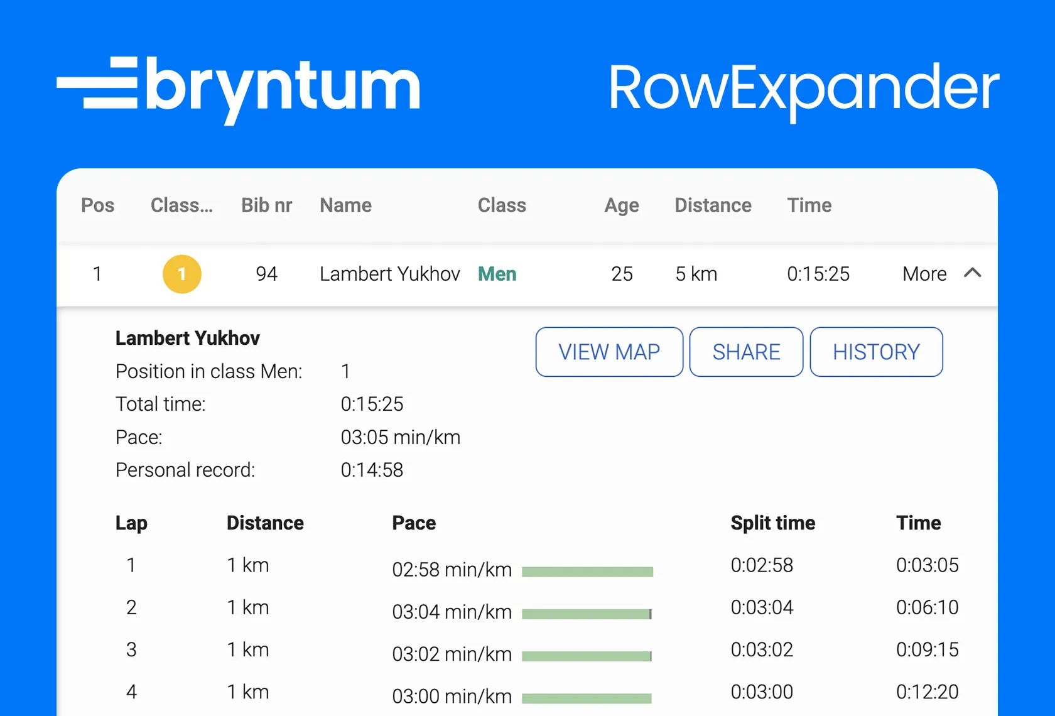Click the 0:15:25 time cell in row

[818, 274]
